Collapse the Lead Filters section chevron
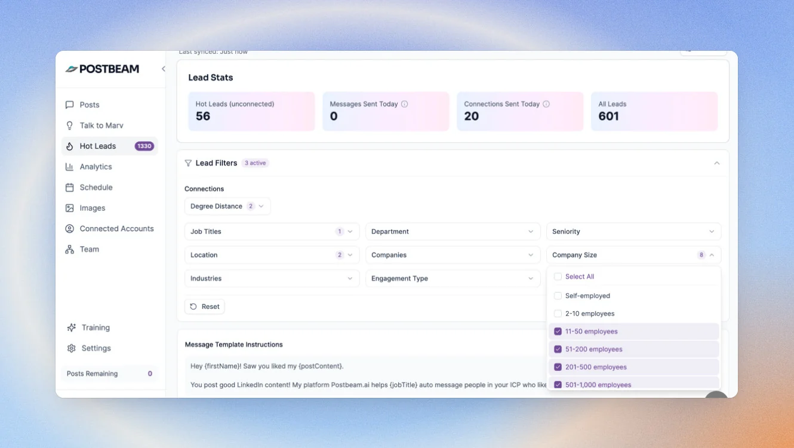This screenshot has height=448, width=794. (717, 163)
